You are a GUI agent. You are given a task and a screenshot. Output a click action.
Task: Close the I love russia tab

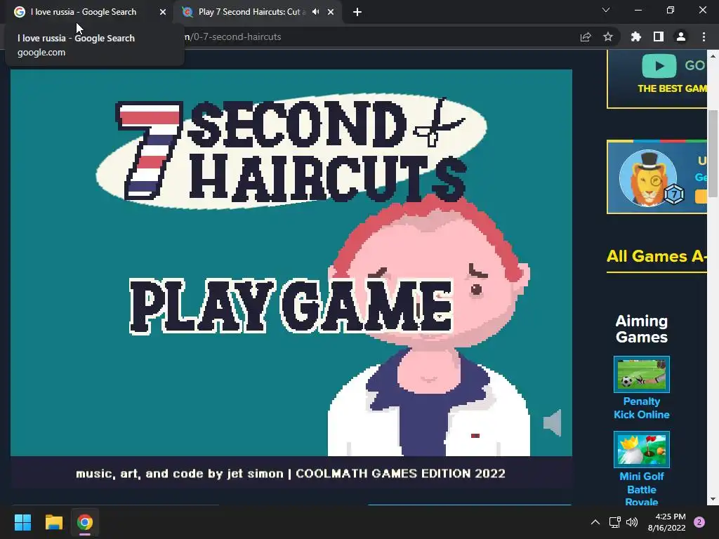pyautogui.click(x=163, y=12)
